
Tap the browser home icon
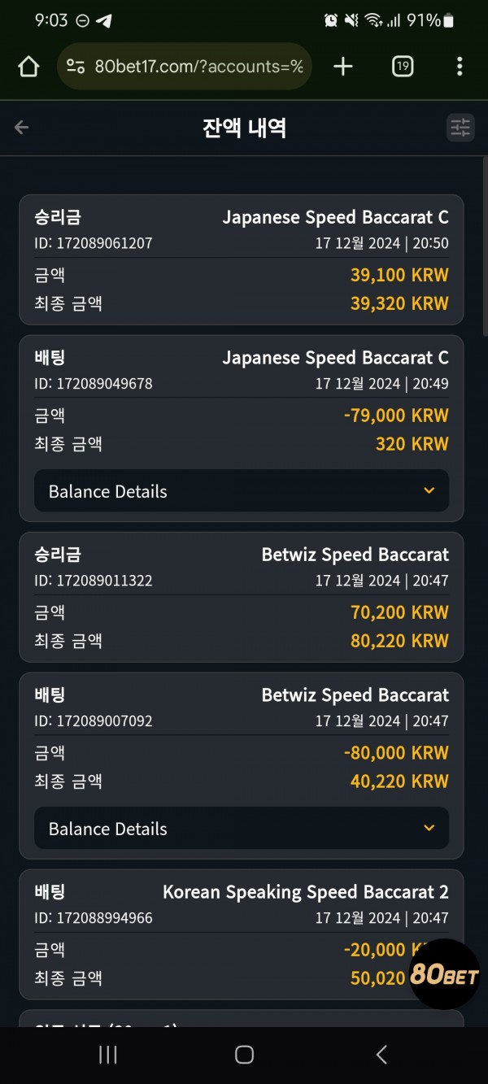pos(28,67)
